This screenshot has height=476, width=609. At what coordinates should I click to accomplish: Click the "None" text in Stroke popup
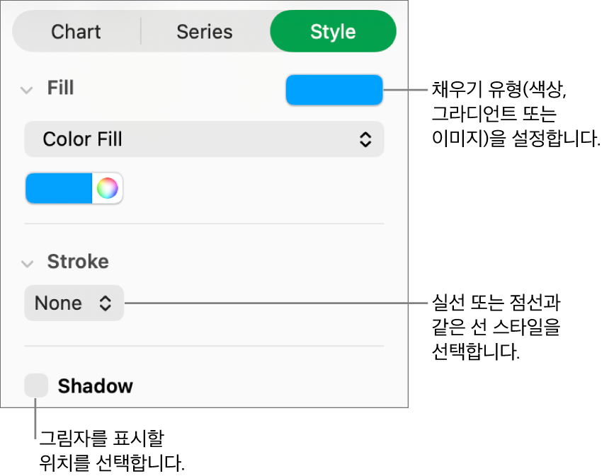[58, 303]
